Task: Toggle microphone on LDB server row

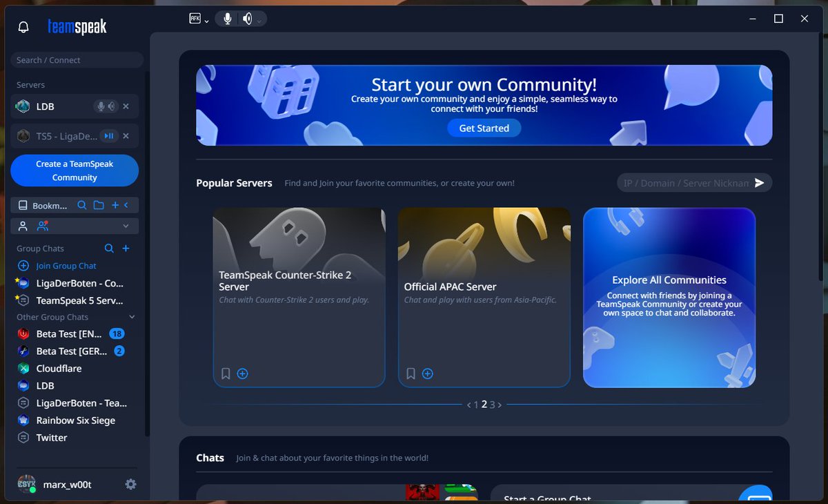Action: [101, 106]
